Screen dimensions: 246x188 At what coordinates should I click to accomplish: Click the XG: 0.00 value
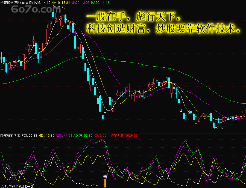click(x=100, y=136)
